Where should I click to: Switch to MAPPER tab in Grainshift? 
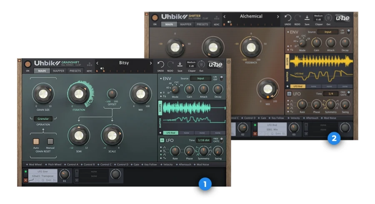59,71
